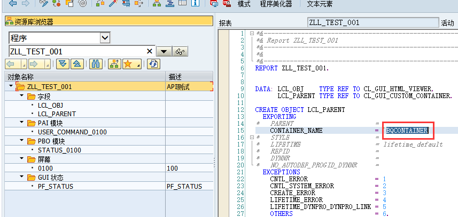Click the Display/Change toggle icon in top toolbar

tap(43, 4)
